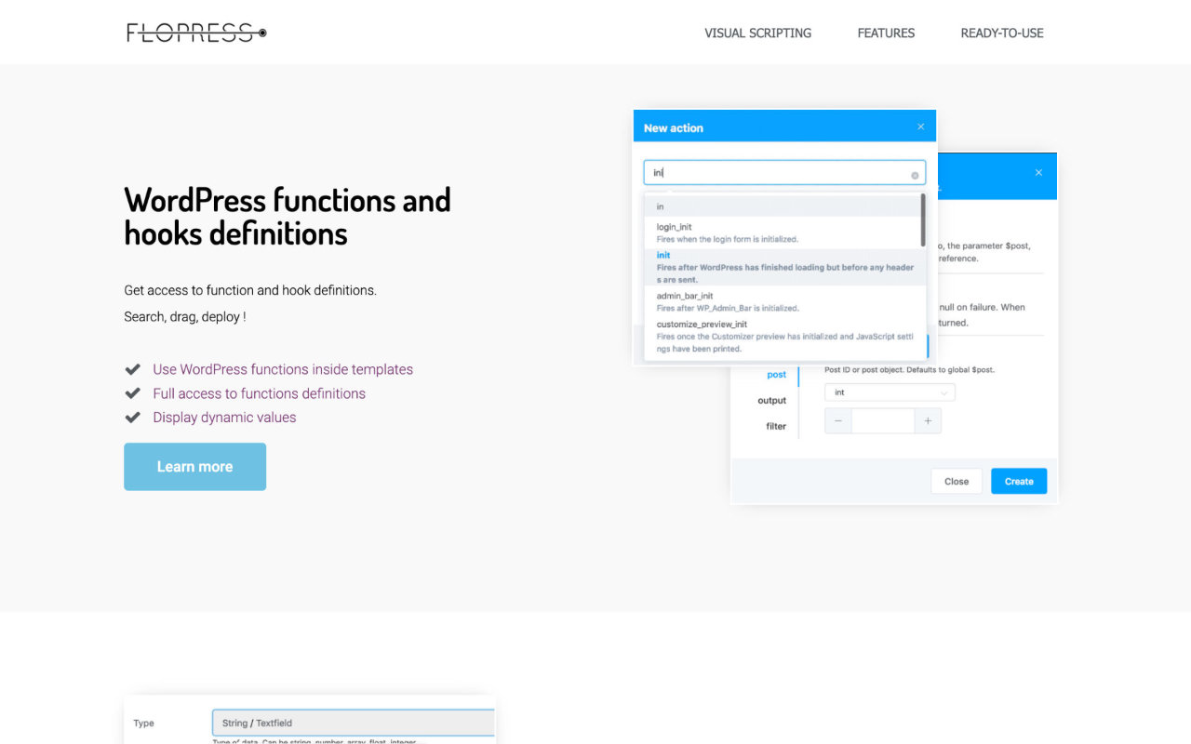Viewport: 1191px width, 744px height.
Task: Click the FLOPRESS logo
Action: coord(194,32)
